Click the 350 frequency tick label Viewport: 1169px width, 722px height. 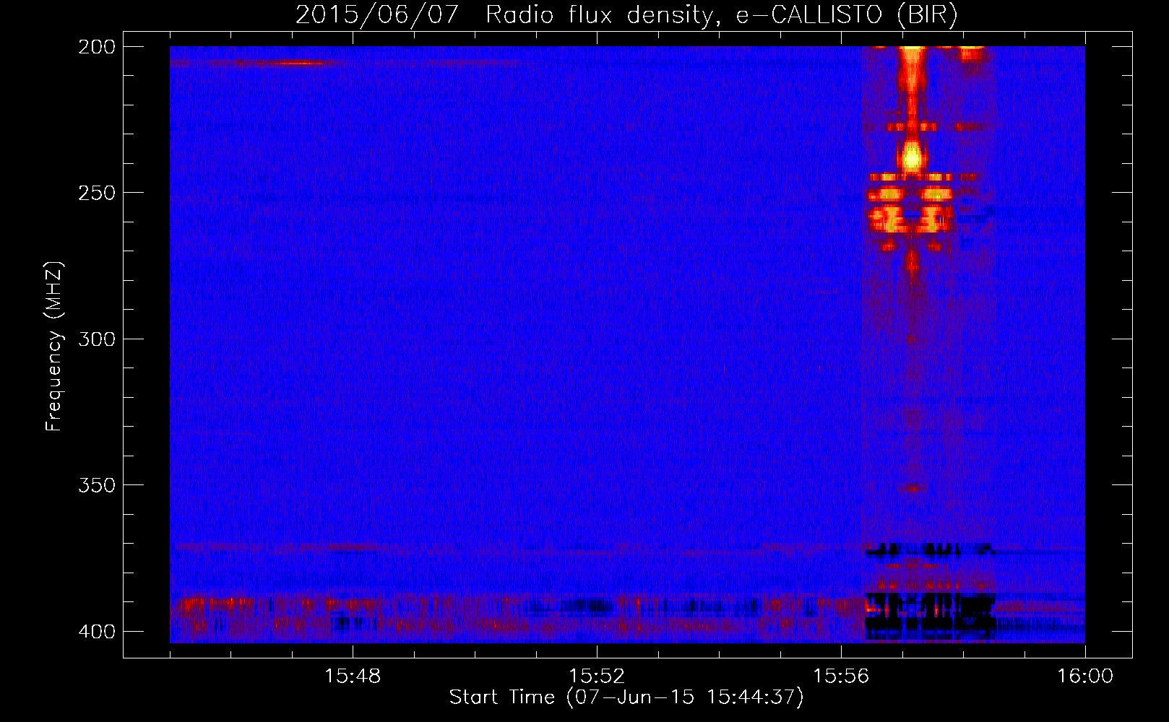97,485
